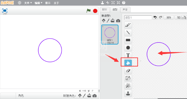Select the Ellipse tool
The width and height of the screenshot is (187, 99).
click(x=128, y=48)
